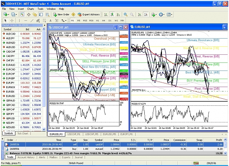Toggle the Navigator folder-star icon
Viewport: 229px width, 166px height.
[35, 14]
